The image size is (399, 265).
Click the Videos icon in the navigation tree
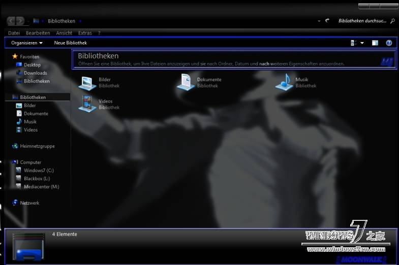click(x=19, y=129)
